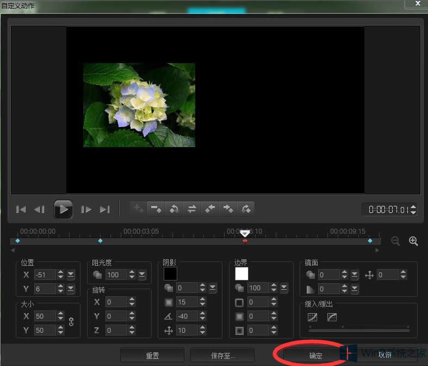This screenshot has width=428, height=366.
Task: Toggle the size aspect ratio lock
Action: coord(71,322)
